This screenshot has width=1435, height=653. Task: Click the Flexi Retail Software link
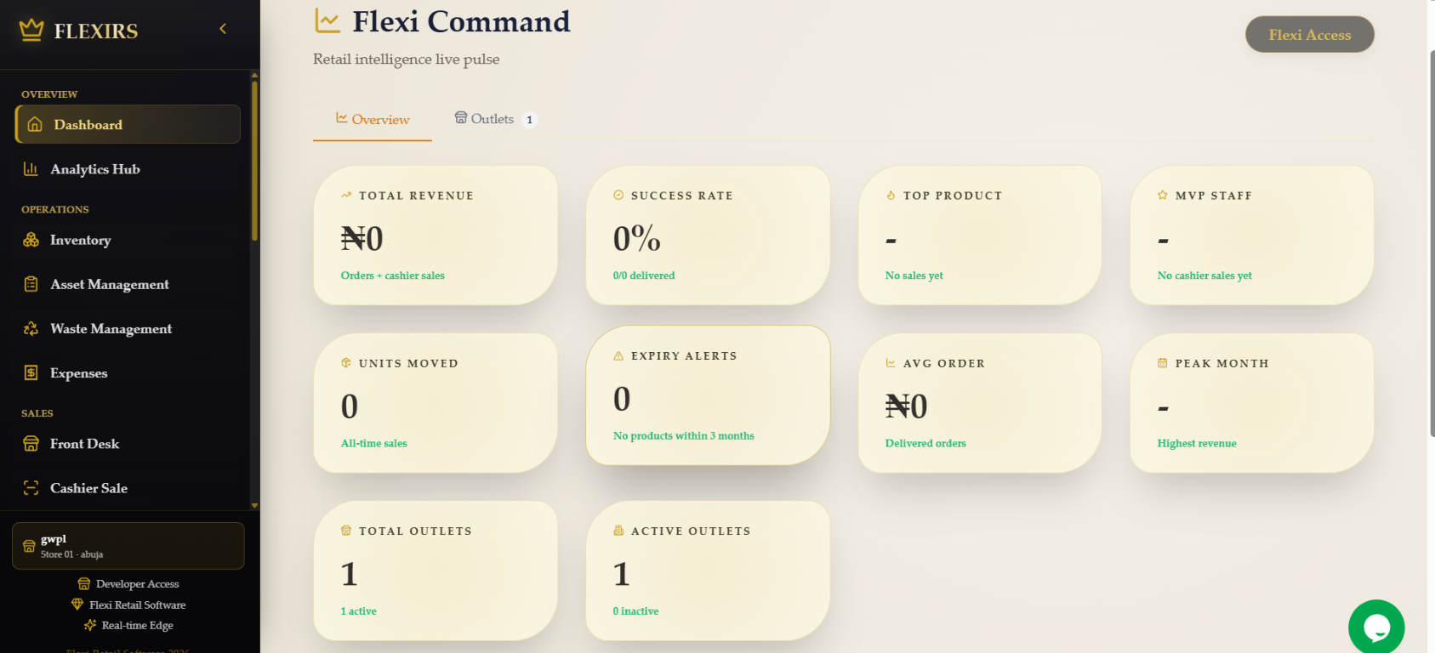(x=128, y=605)
